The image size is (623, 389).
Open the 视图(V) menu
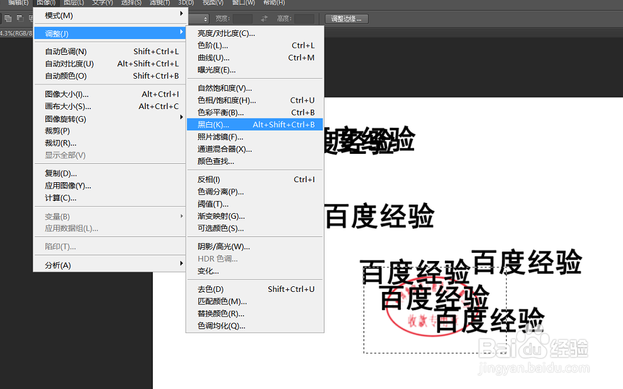213,3
